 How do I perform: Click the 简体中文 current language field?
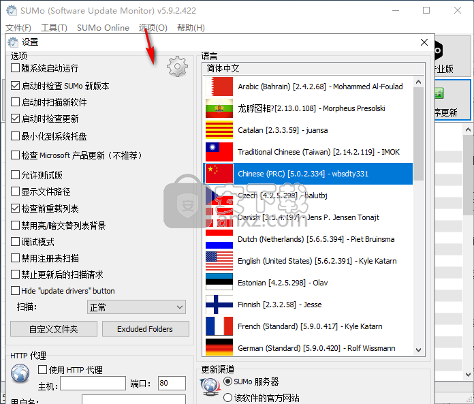(x=313, y=69)
